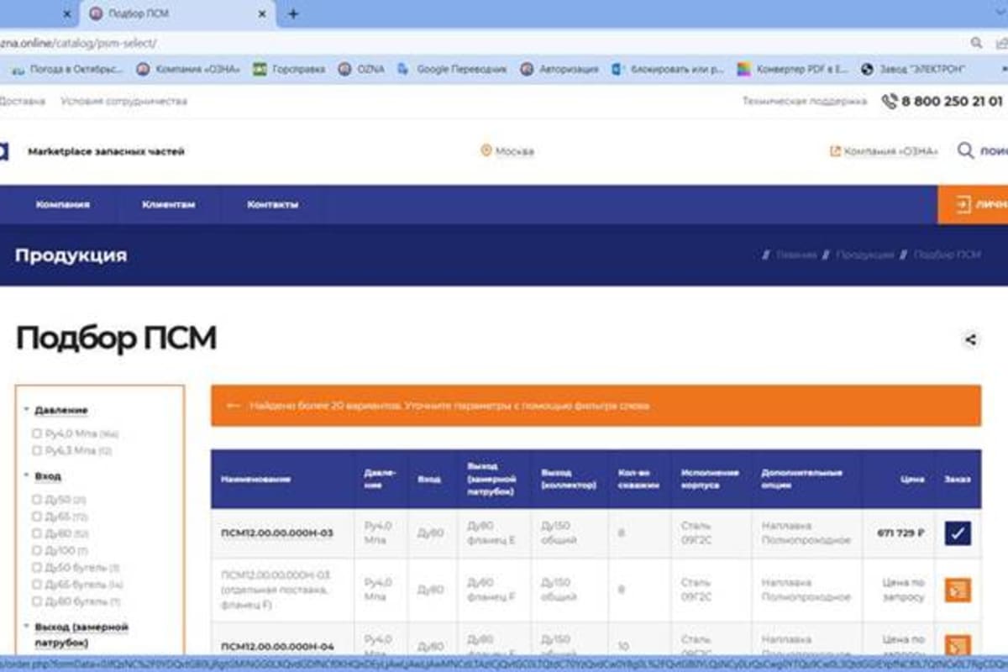The width and height of the screenshot is (1008, 672).
Task: Click the left arrow in orange notice bar
Action: (x=234, y=406)
